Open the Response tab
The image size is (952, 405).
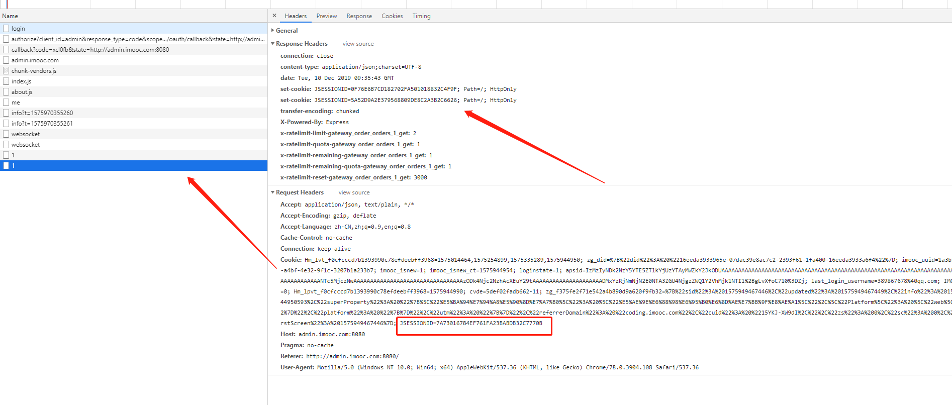click(359, 16)
